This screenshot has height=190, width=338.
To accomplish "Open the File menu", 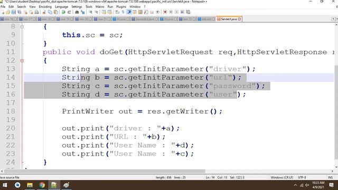I will click(x=3, y=7).
